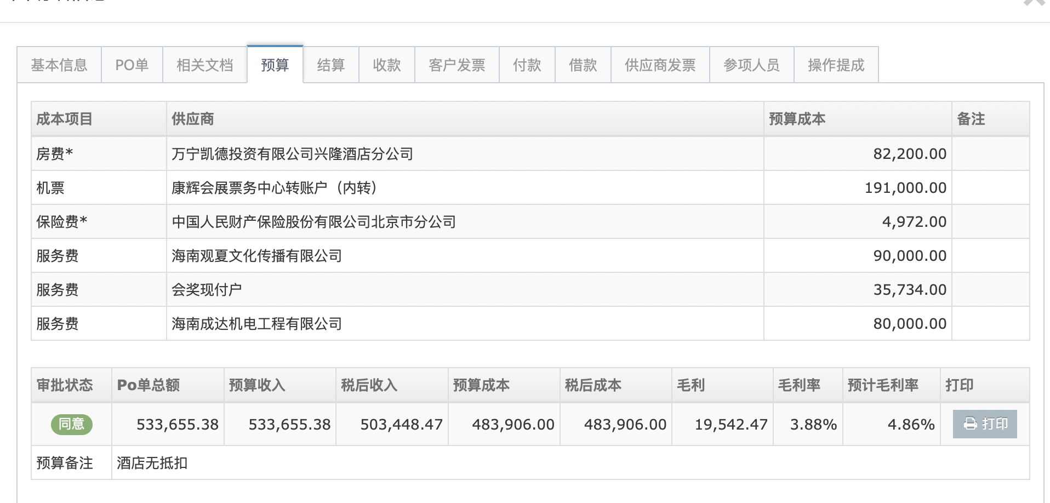Go to the 收款 tab
The width and height of the screenshot is (1050, 503).
pos(386,65)
